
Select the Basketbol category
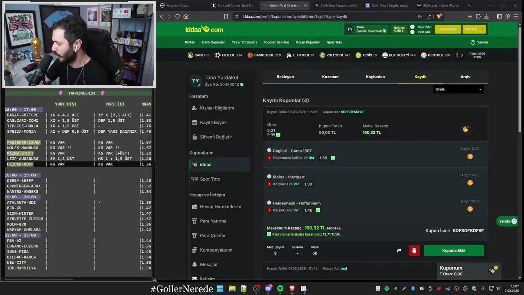(x=264, y=55)
